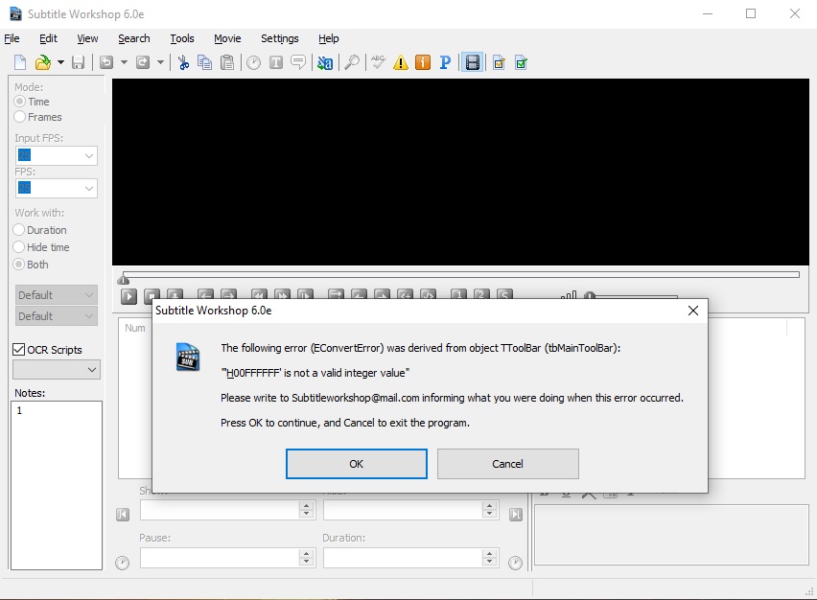Viewport: 817px width, 600px height.
Task: Click inside the Notes text box
Action: coord(57,485)
